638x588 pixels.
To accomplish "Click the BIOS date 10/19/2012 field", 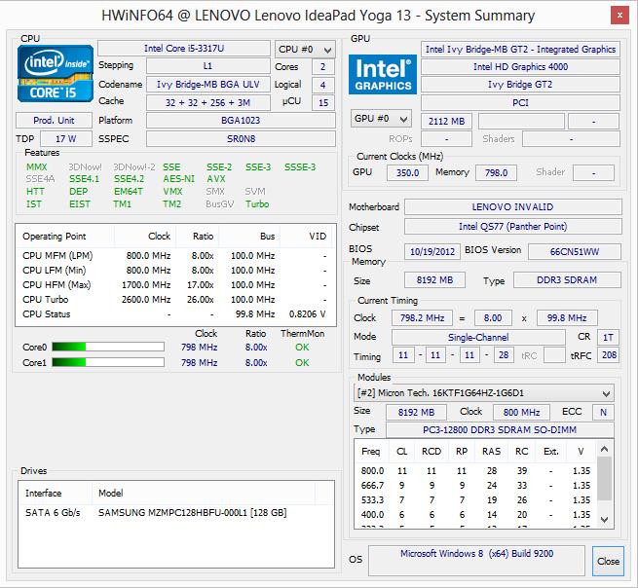I will click(x=432, y=252).
